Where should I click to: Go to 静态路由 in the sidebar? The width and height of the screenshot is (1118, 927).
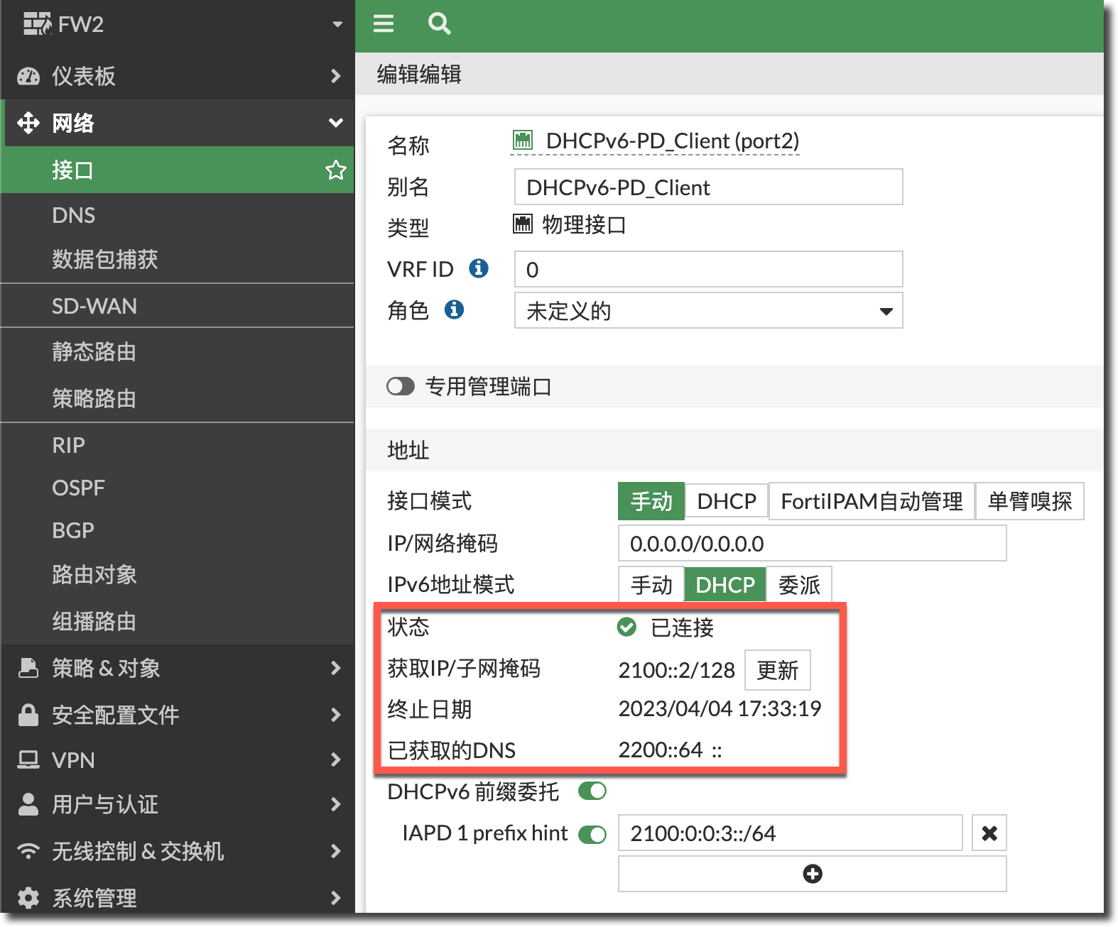(94, 352)
